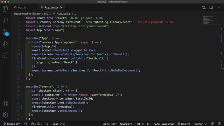Change file encoding UTF-8
Viewport: 224px width, 126px height.
[139, 124]
